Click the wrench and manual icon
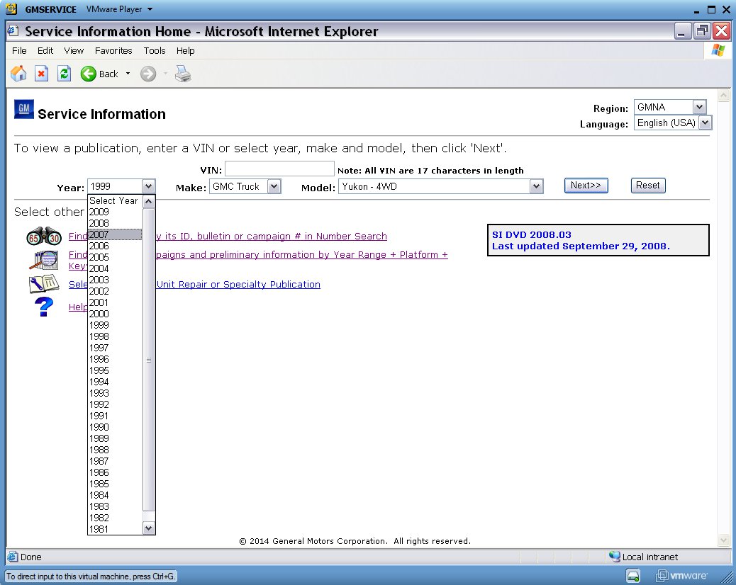The image size is (736, 585). (44, 283)
